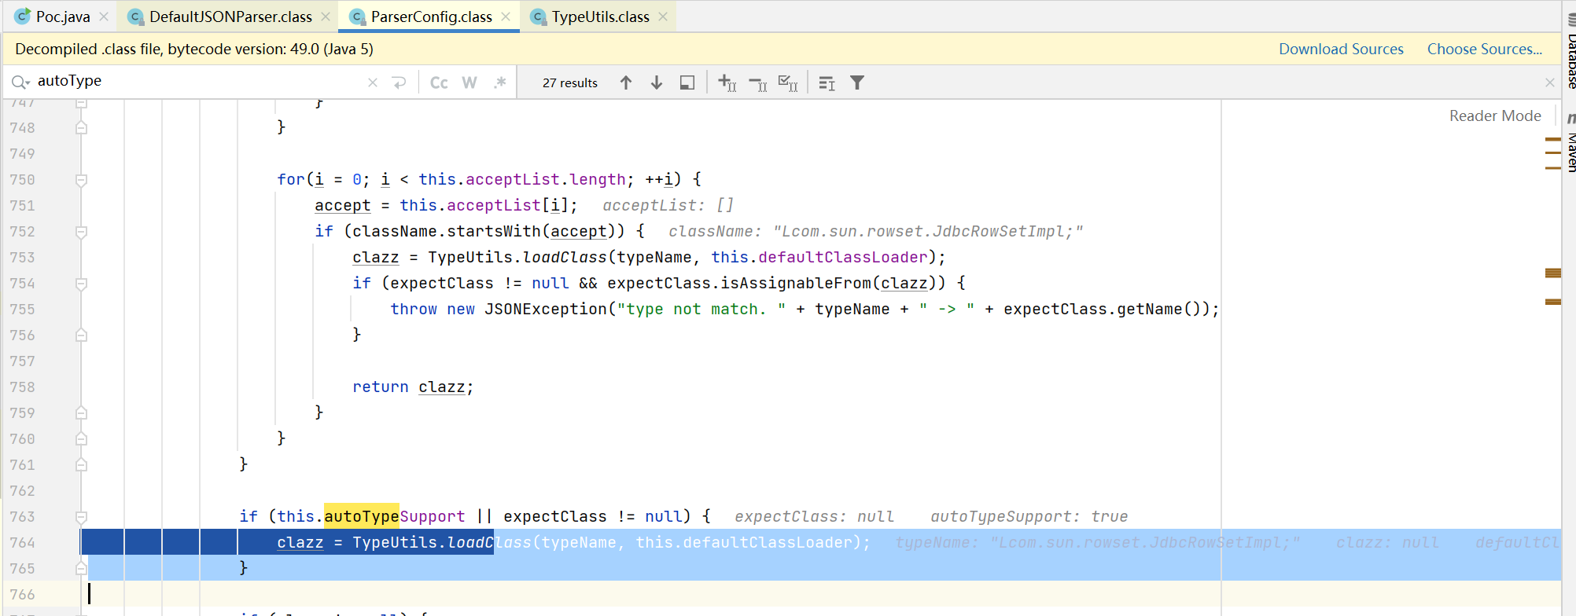The image size is (1576, 616).
Task: Click startsWith on line 752
Action: [494, 231]
